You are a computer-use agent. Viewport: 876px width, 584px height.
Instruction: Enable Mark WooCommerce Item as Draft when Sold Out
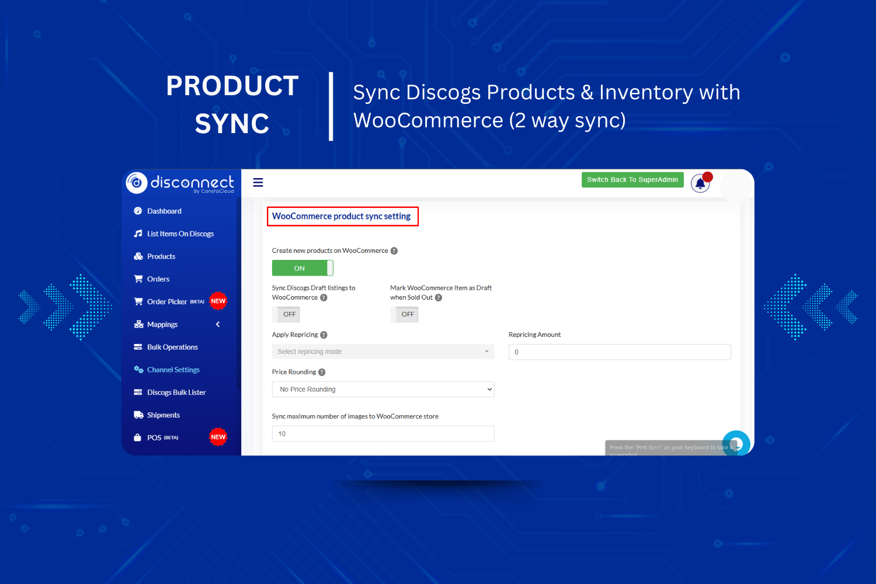pos(405,314)
